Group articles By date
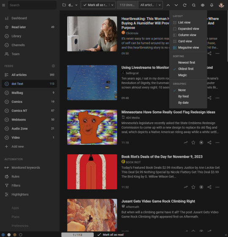The image size is (228, 237). [188, 102]
